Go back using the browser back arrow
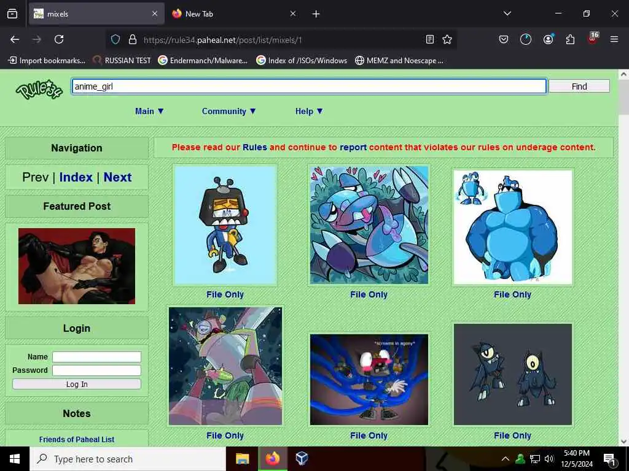Image resolution: width=629 pixels, height=471 pixels. pos(15,39)
